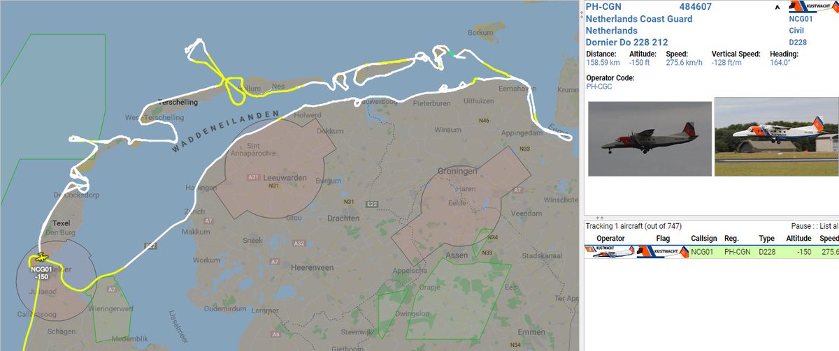Click the -150 altitude cell in list
Screen dimensions: 839x351
pyautogui.click(x=803, y=251)
